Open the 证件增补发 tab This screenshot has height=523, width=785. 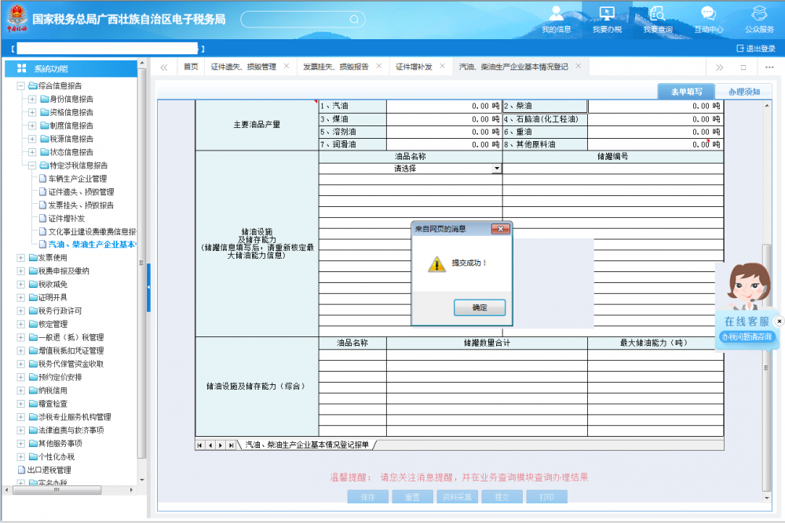click(x=414, y=67)
